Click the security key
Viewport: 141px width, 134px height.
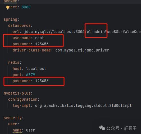[x=13, y=118]
